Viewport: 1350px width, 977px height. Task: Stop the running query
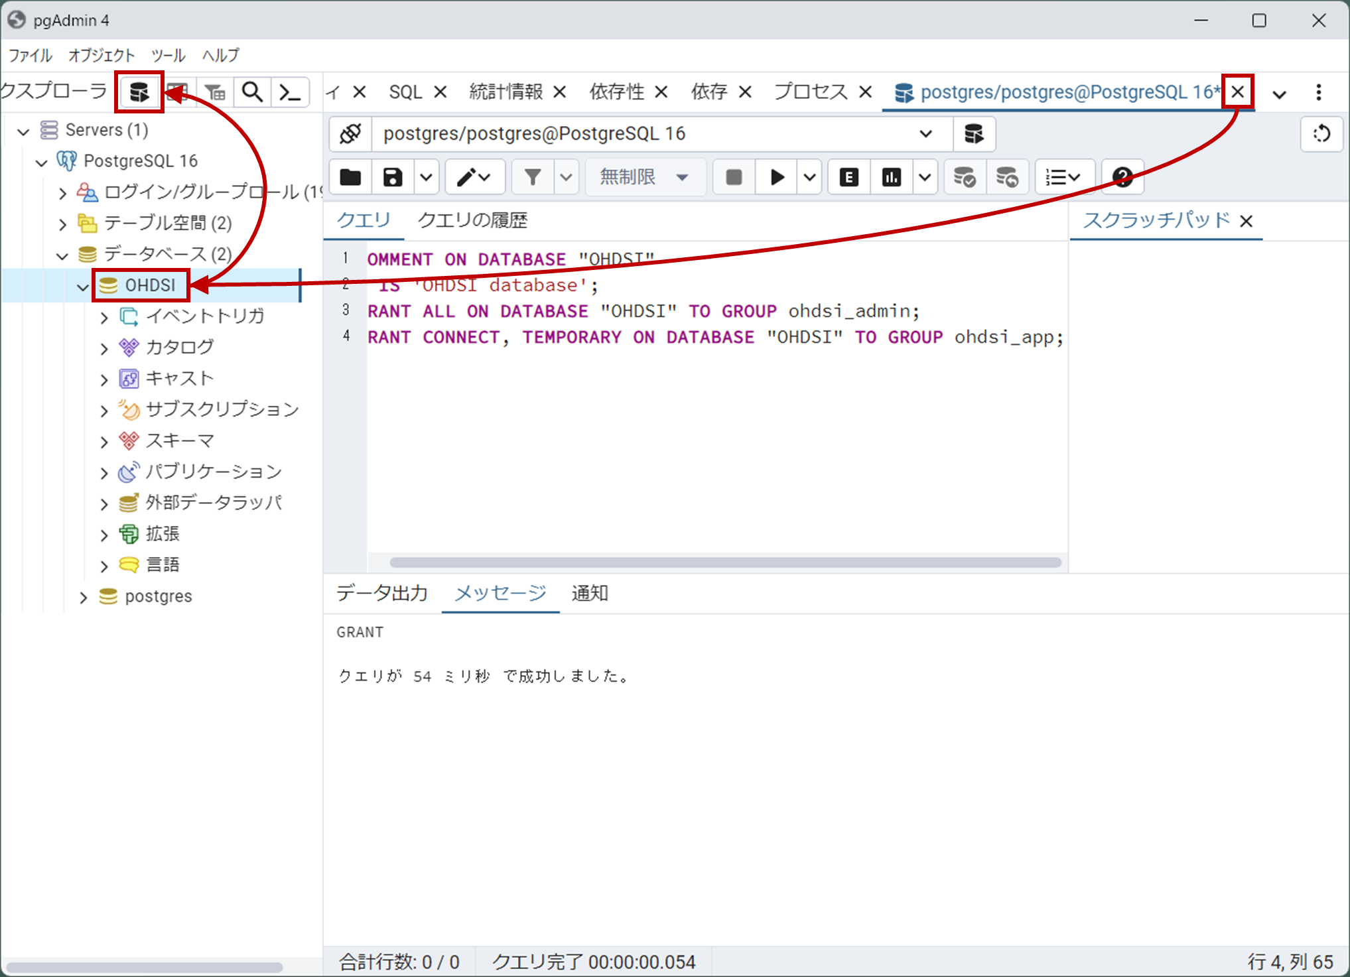point(734,177)
